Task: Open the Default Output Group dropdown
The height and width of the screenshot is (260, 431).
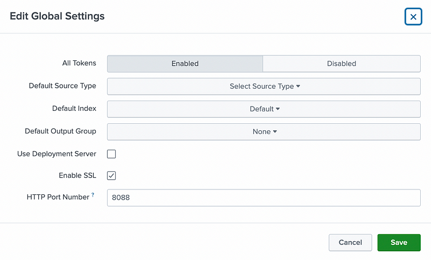Action: pos(263,131)
